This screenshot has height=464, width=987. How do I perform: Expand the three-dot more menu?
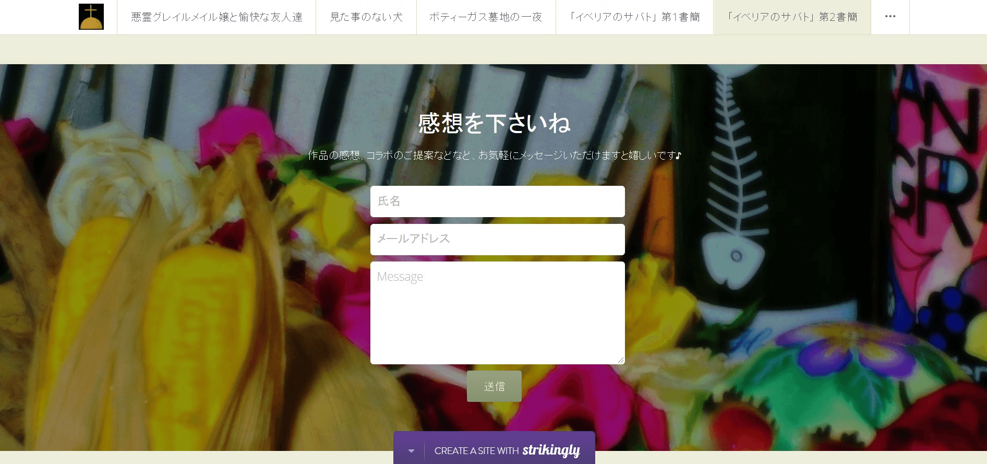pyautogui.click(x=890, y=17)
